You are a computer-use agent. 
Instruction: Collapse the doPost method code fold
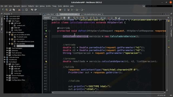click(49, 31)
